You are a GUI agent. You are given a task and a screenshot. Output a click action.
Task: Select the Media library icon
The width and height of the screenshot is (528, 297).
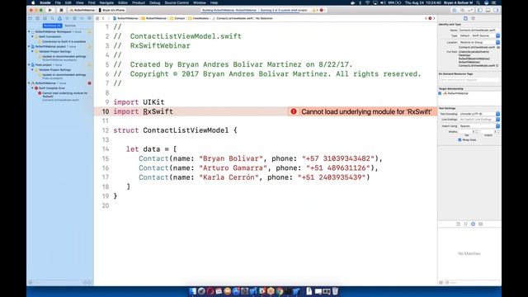coord(480,224)
